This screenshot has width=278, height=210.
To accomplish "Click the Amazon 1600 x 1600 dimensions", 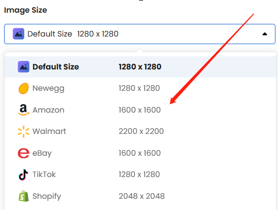I will tap(140, 110).
